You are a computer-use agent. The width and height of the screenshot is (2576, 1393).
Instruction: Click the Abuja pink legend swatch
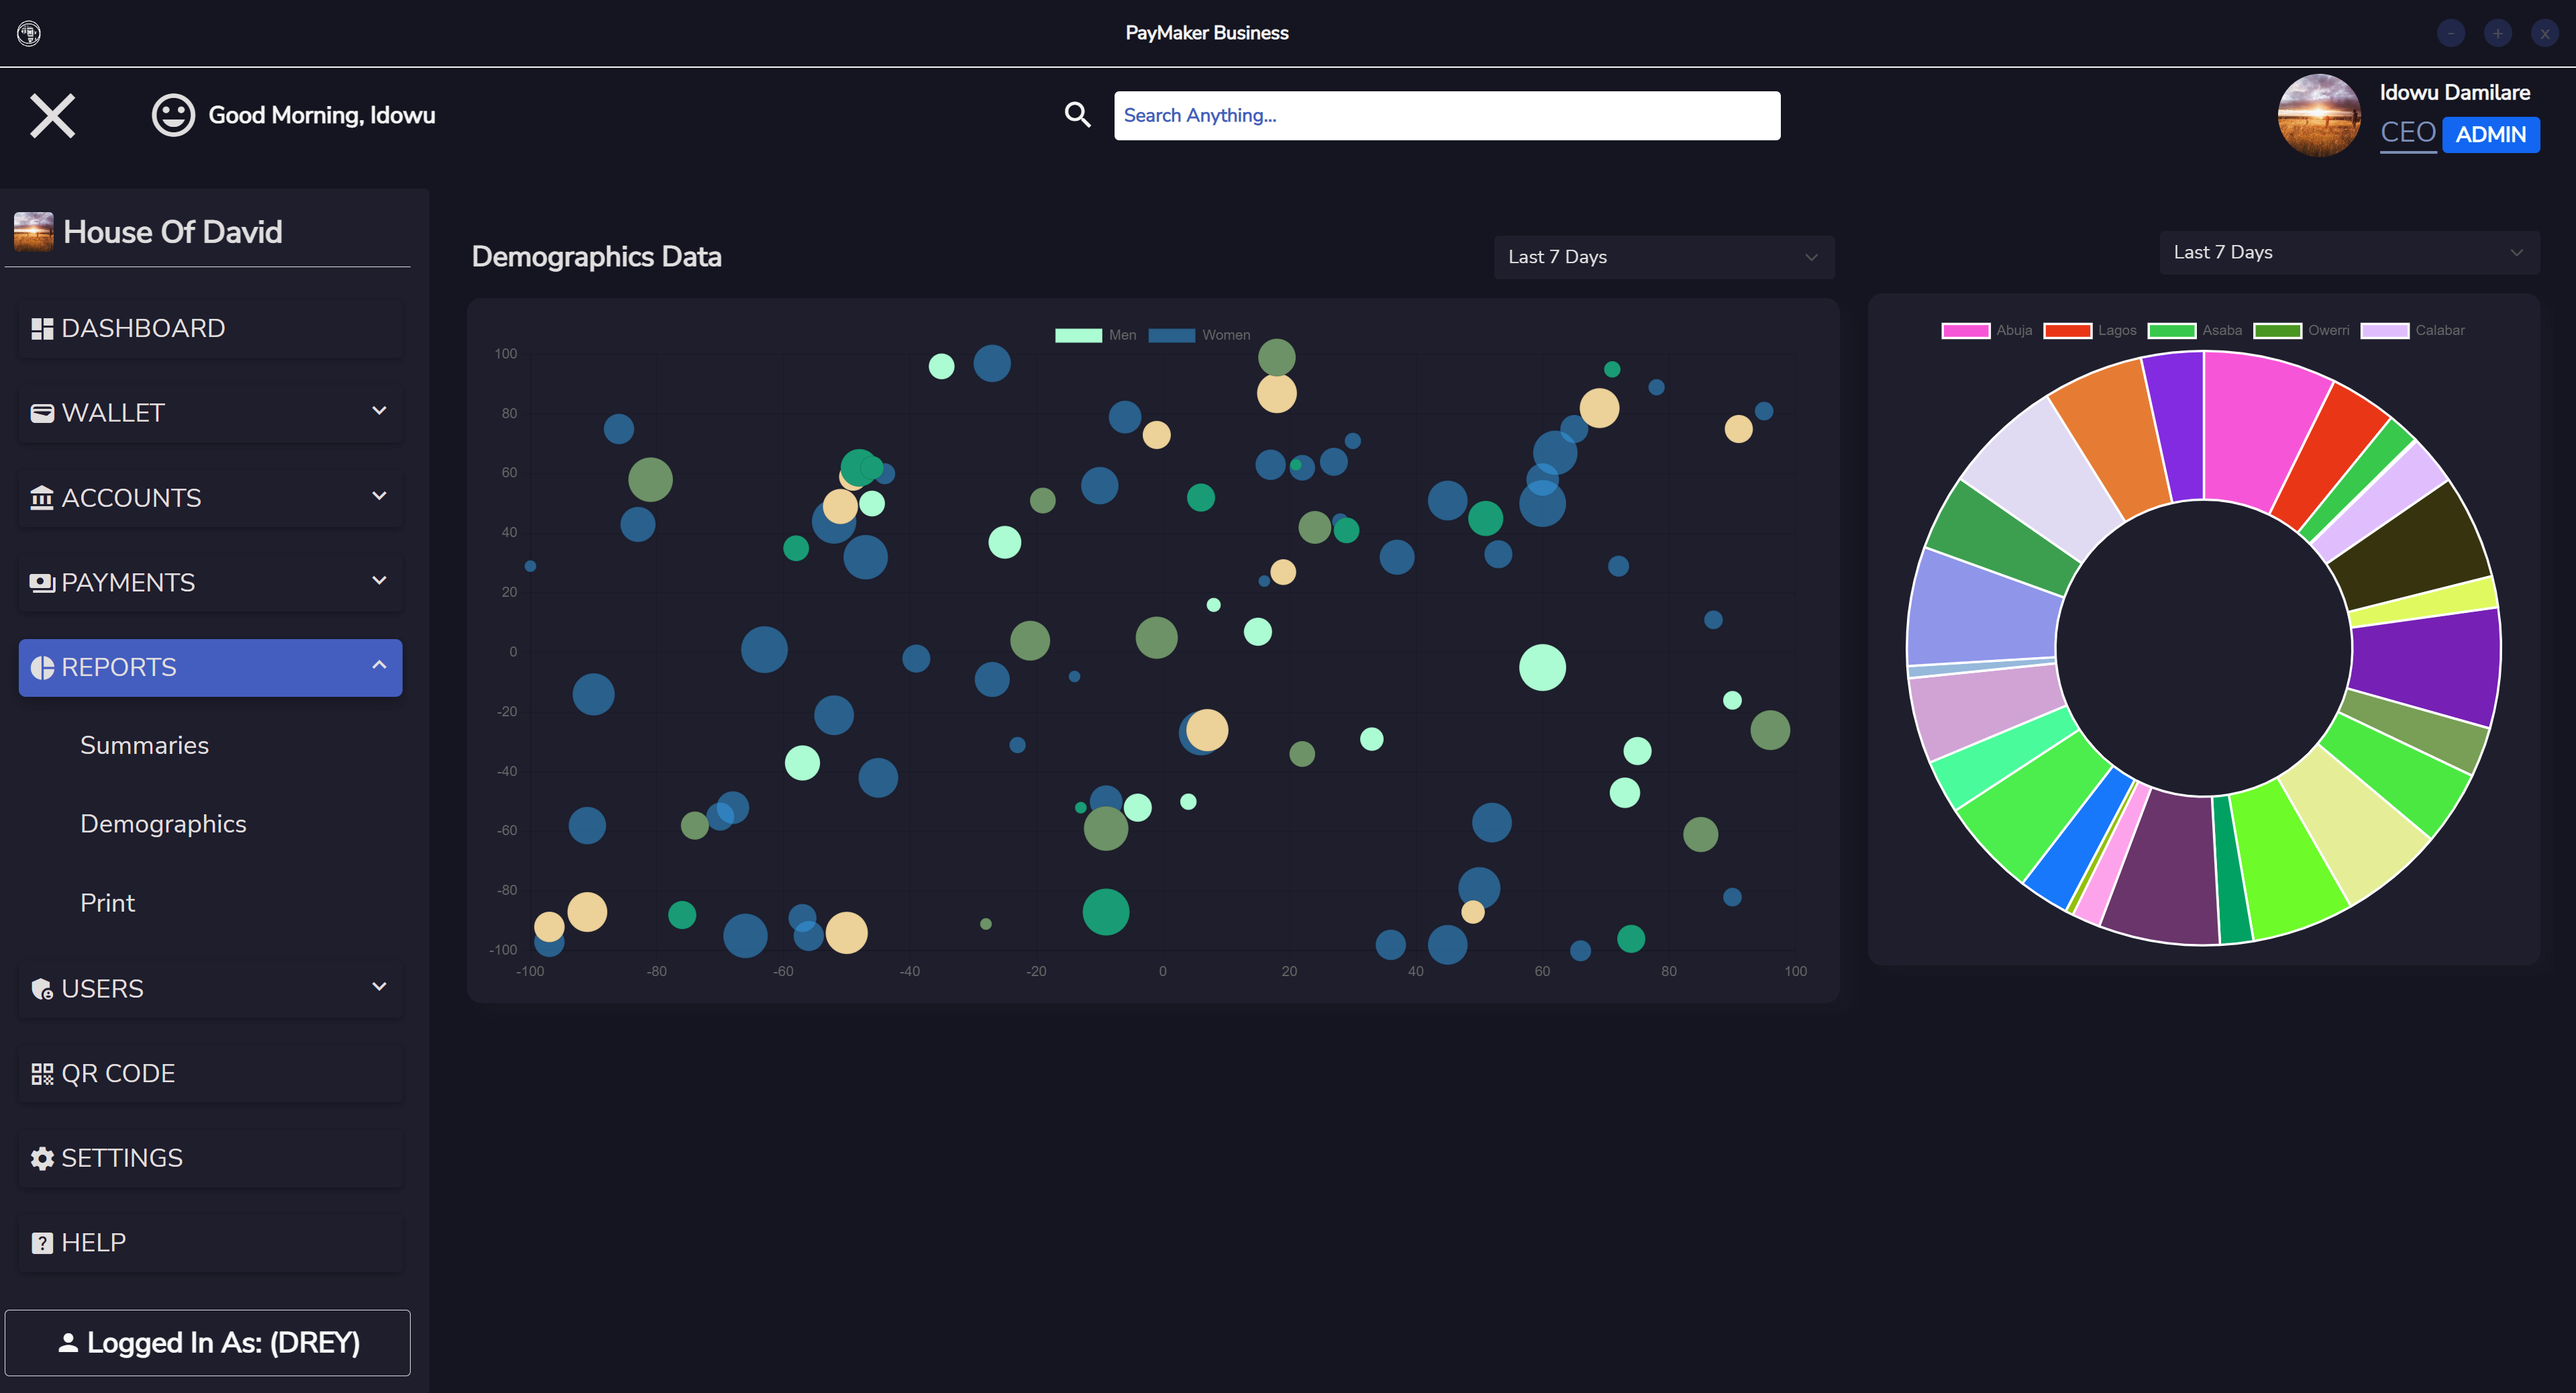1965,330
